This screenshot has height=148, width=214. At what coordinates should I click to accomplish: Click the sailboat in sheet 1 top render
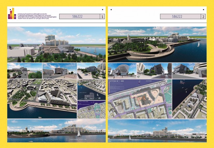[x=95, y=50]
